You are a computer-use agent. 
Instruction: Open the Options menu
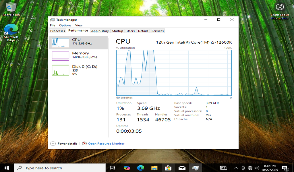(65, 25)
